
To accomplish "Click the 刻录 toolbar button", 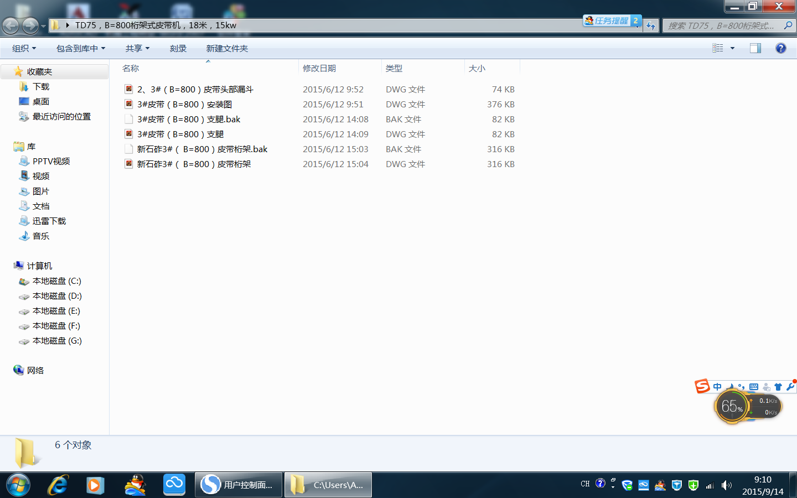I will pos(178,48).
